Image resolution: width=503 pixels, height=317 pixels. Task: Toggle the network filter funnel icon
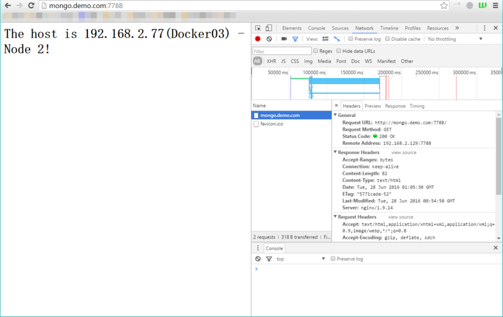[x=295, y=39]
